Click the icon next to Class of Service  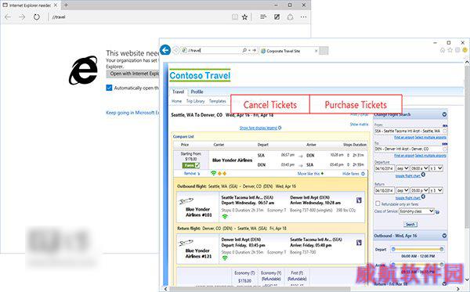[x=437, y=211]
